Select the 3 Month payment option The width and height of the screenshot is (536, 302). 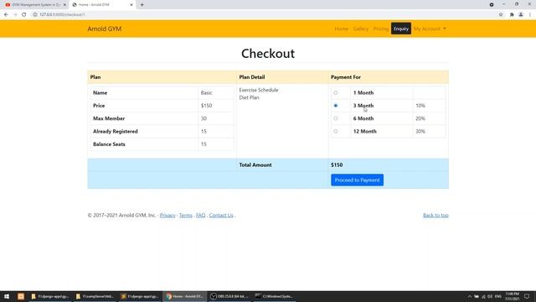point(335,106)
